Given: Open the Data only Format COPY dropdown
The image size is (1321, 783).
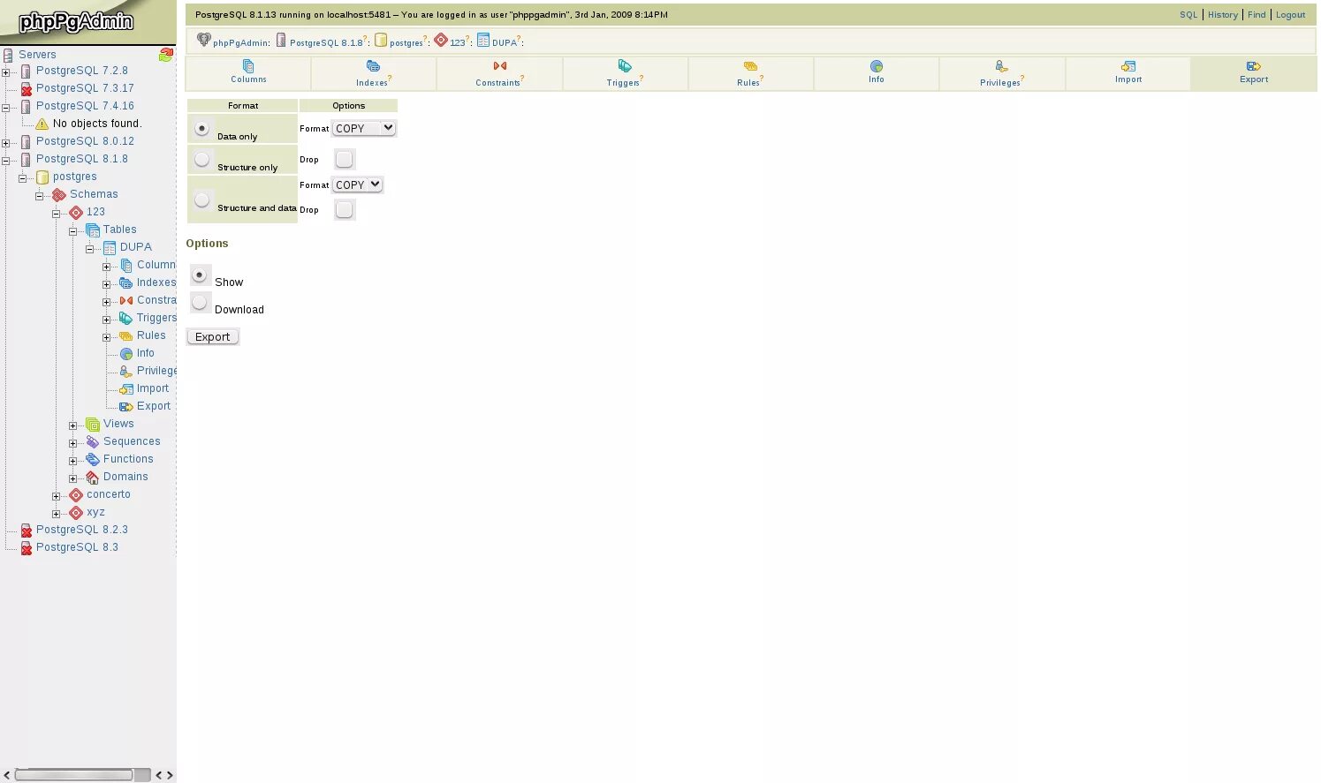Looking at the screenshot, I should coord(364,128).
